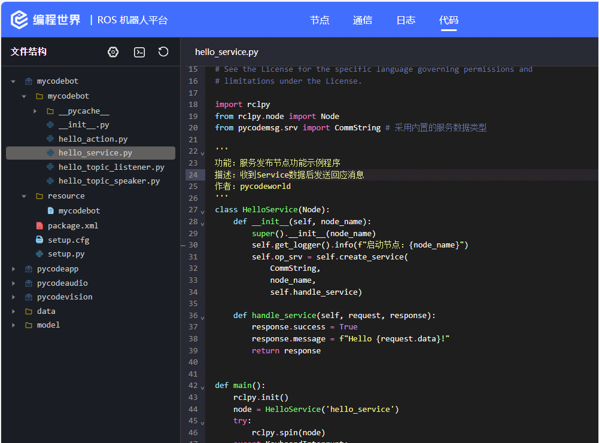The width and height of the screenshot is (599, 443).
Task: Open the terminal icon in file panel
Action: [x=139, y=52]
